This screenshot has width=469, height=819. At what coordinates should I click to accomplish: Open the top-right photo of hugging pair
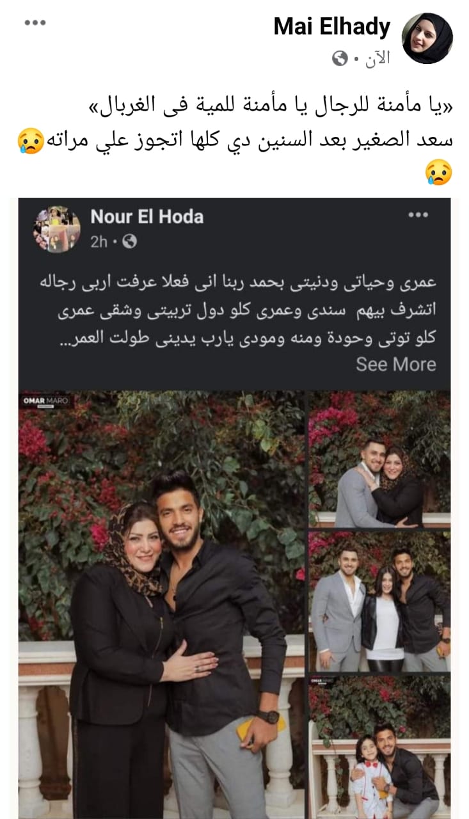pyautogui.click(x=379, y=459)
